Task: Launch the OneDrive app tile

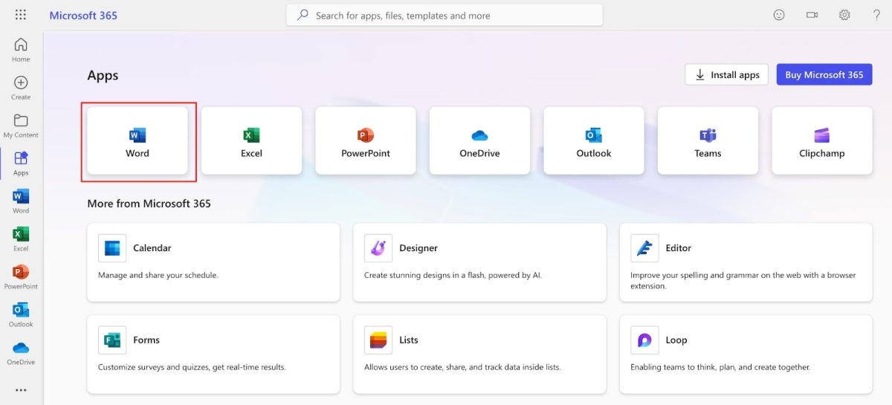Action: [x=479, y=141]
